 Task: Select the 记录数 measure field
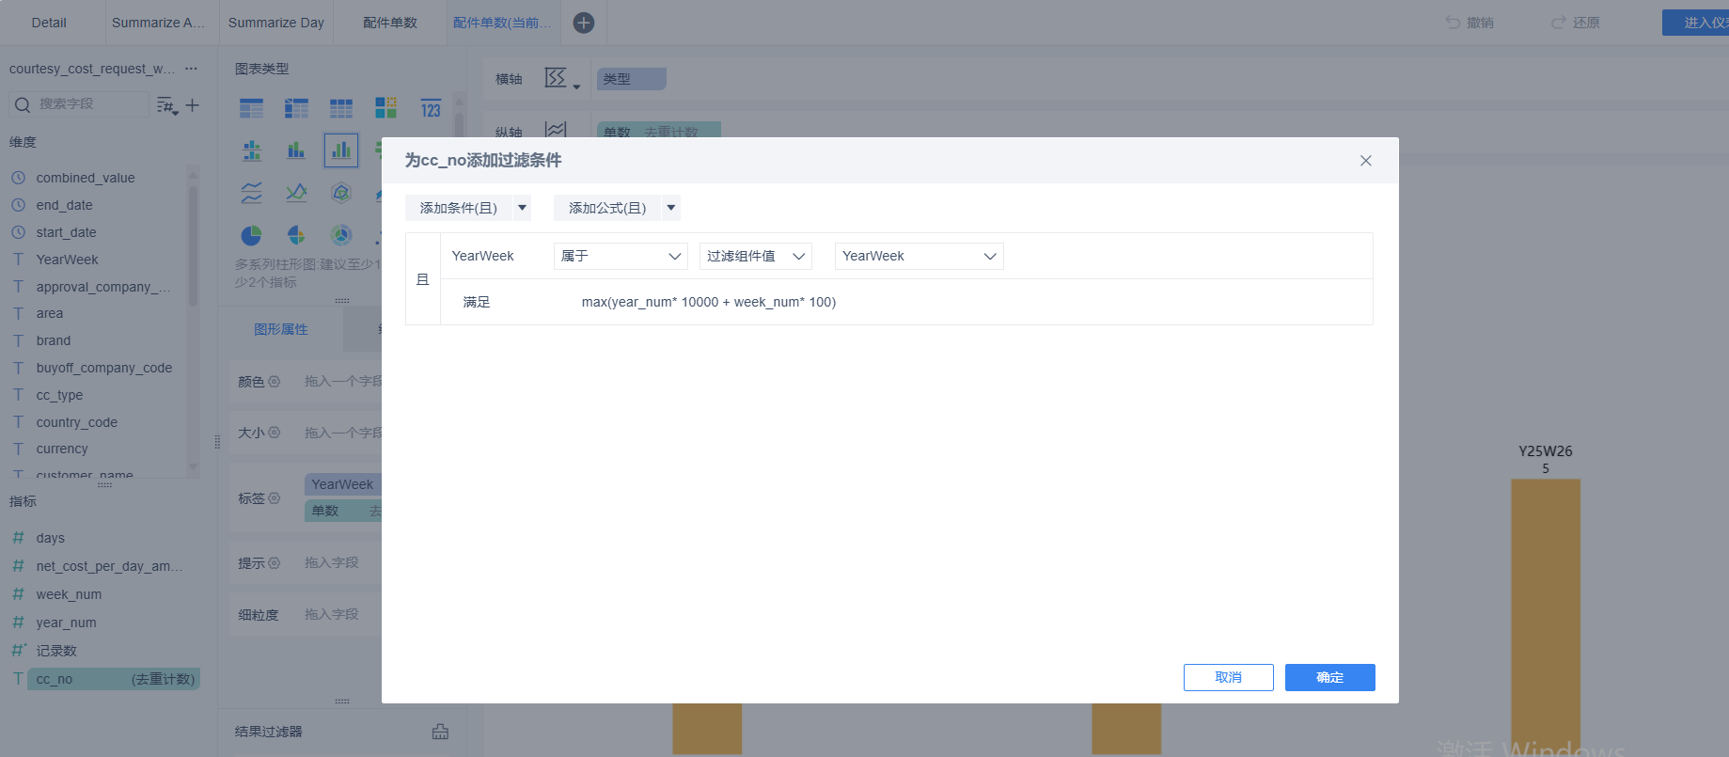pos(56,651)
